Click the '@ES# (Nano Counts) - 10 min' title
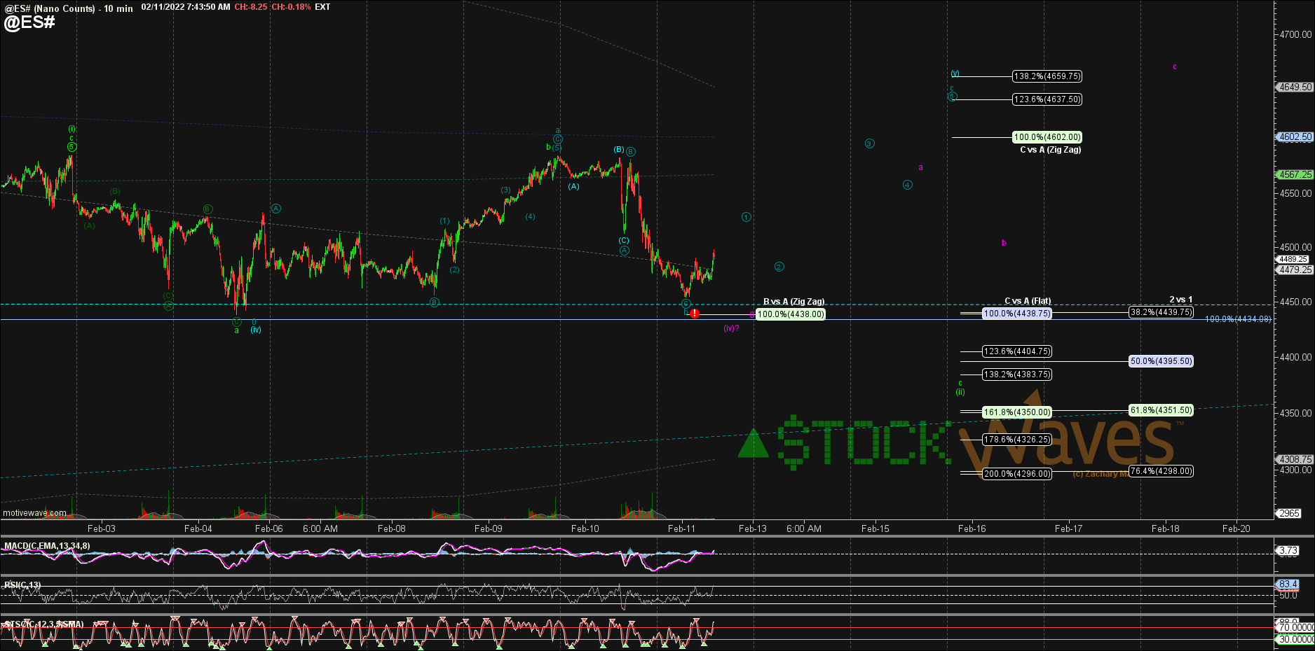This screenshot has height=651, width=1315. (68, 8)
